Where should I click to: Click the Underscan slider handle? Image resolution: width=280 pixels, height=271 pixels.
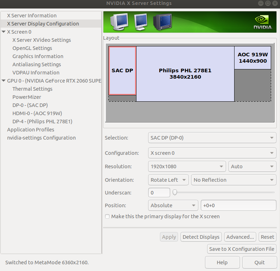pos(175,192)
